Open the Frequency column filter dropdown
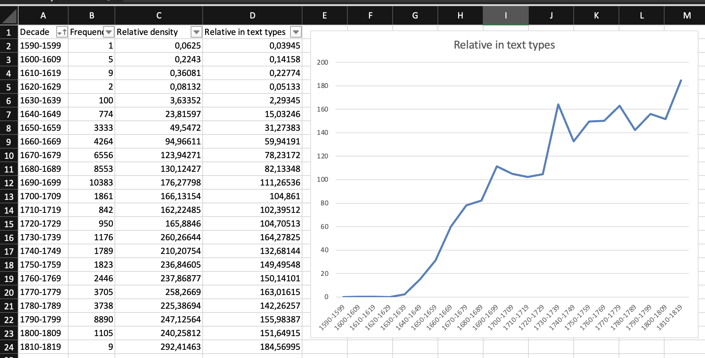The height and width of the screenshot is (358, 705). pyautogui.click(x=109, y=32)
